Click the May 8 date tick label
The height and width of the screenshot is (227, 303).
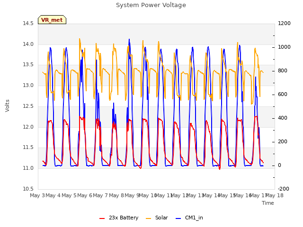click(x=116, y=195)
